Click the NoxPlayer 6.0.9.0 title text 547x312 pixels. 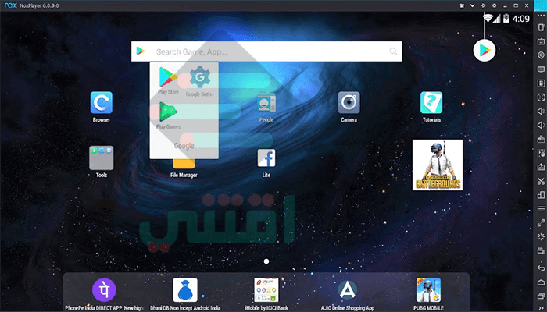(39, 5)
